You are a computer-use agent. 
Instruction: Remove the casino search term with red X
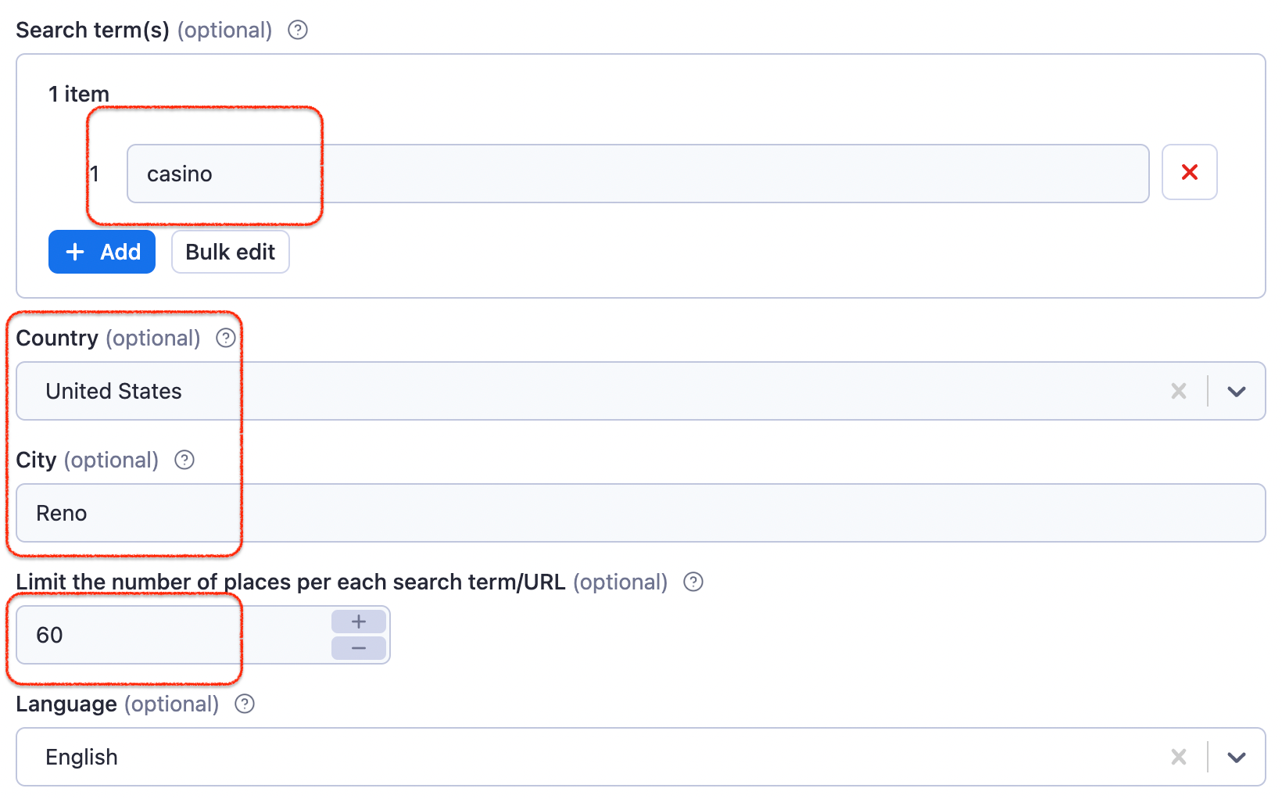pos(1189,173)
